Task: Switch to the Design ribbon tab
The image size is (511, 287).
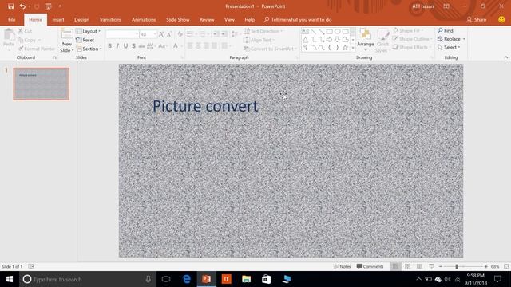Action: tap(81, 19)
